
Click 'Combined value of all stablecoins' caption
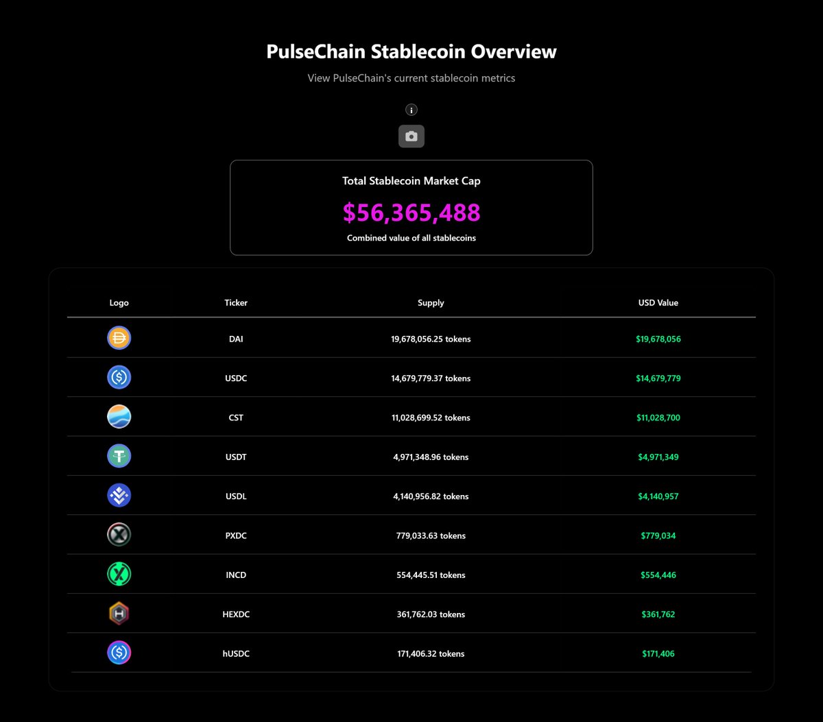[x=411, y=238]
